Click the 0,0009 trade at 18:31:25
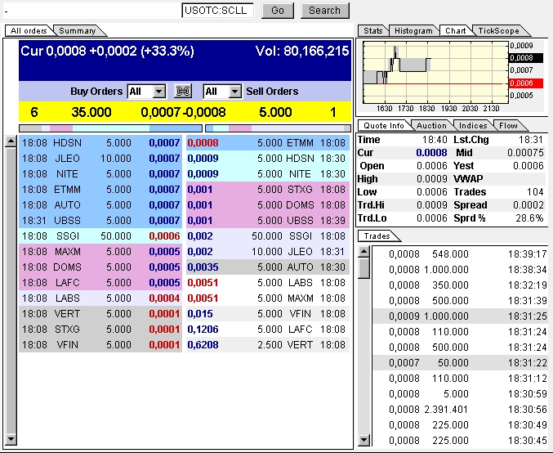This screenshot has width=553, height=453. [460, 316]
